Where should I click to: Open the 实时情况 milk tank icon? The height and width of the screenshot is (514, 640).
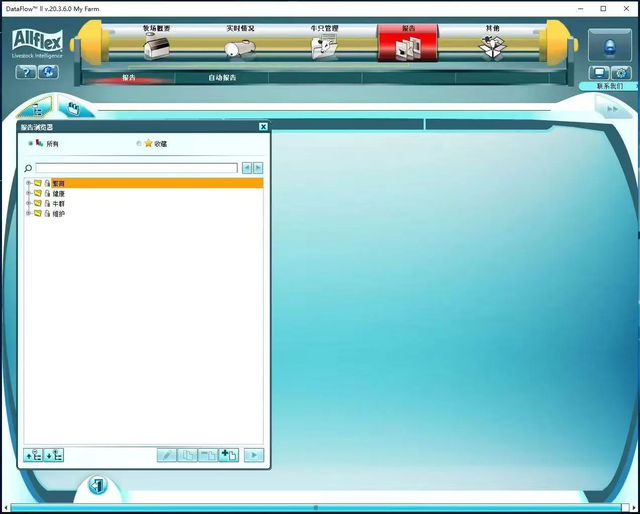[240, 49]
